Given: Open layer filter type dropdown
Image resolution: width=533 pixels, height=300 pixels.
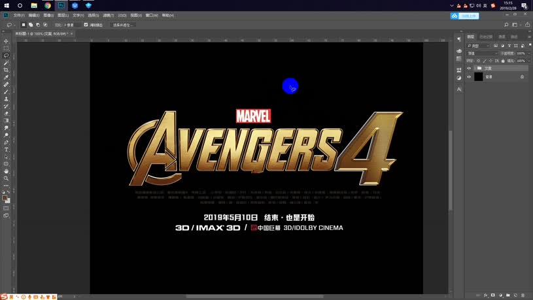Looking at the screenshot, I should click(479, 46).
